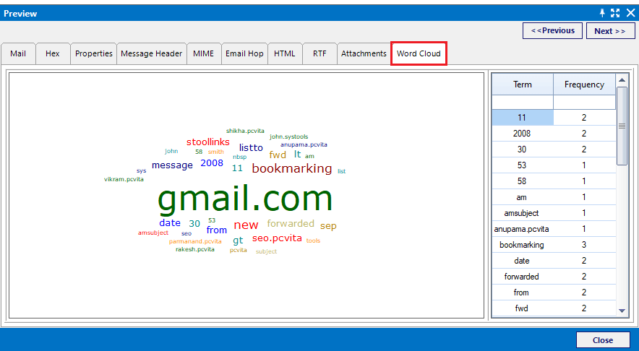Click 'sep' in the word cloud

pyautogui.click(x=328, y=226)
